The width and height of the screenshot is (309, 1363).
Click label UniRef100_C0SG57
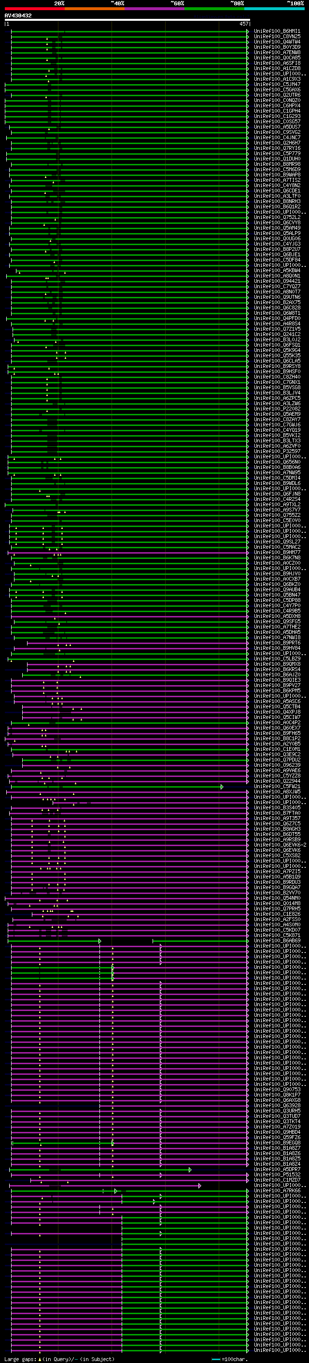(x=277, y=122)
